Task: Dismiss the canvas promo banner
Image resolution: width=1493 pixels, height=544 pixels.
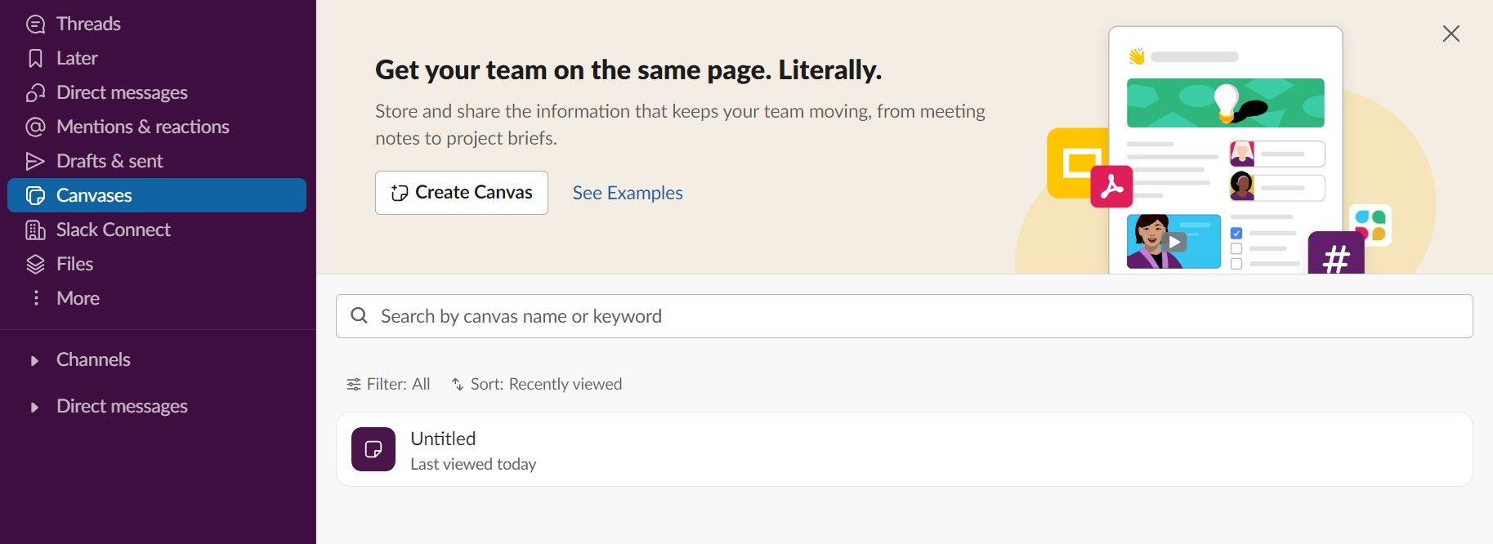Action: (1451, 33)
